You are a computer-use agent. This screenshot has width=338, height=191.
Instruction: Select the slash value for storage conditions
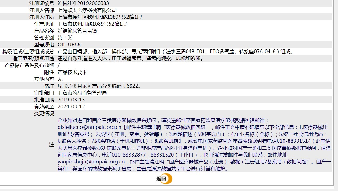[59, 65]
